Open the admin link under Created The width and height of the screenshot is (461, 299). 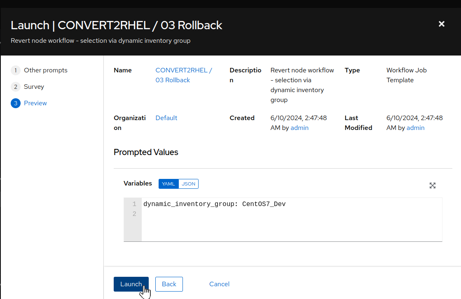click(299, 127)
